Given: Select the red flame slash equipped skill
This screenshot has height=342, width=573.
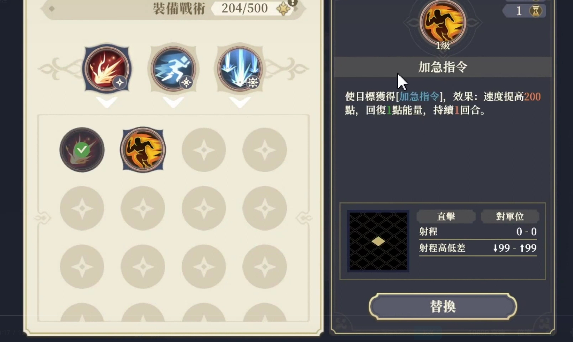Looking at the screenshot, I should point(107,69).
